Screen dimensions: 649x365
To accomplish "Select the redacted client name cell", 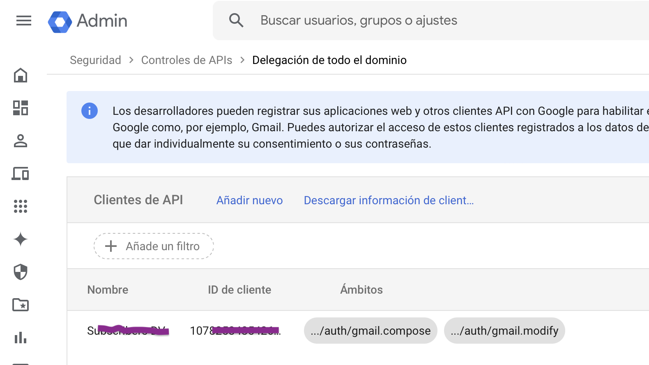I will coord(128,331).
